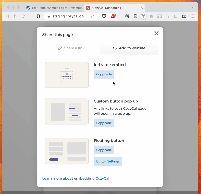Click the Share this page title

pos(57,35)
